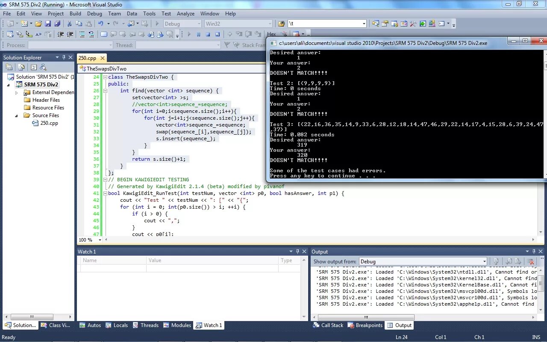Click the Continue play icon on debug toolbar
Screen dimensions: 547x342
pos(189,34)
